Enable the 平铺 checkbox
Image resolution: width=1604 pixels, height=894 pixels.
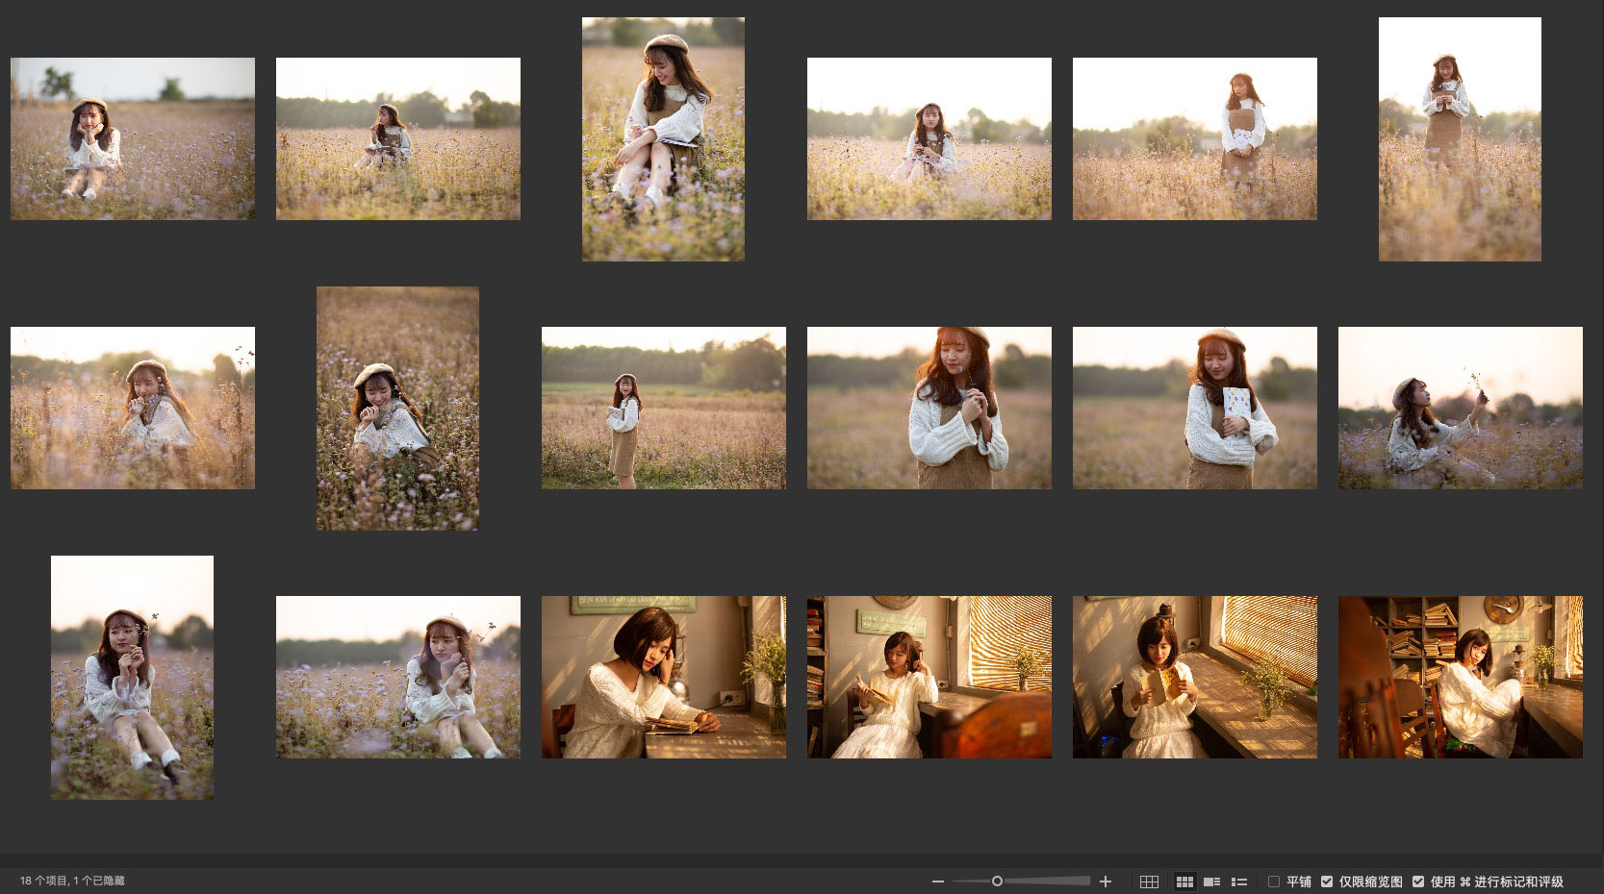click(x=1274, y=882)
